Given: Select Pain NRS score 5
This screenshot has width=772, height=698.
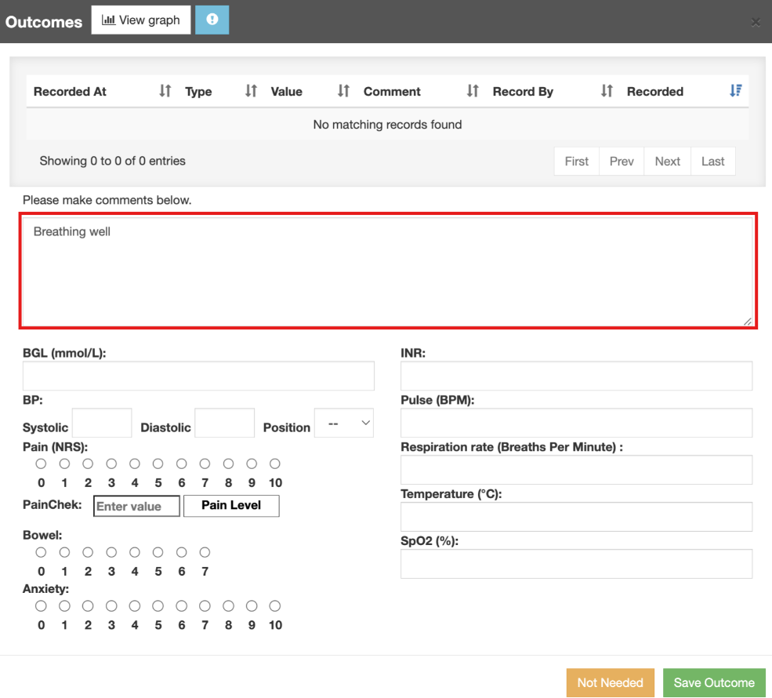Looking at the screenshot, I should pos(158,464).
